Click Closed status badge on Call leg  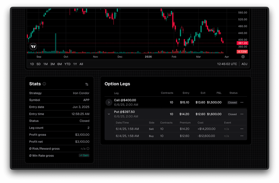[232, 103]
